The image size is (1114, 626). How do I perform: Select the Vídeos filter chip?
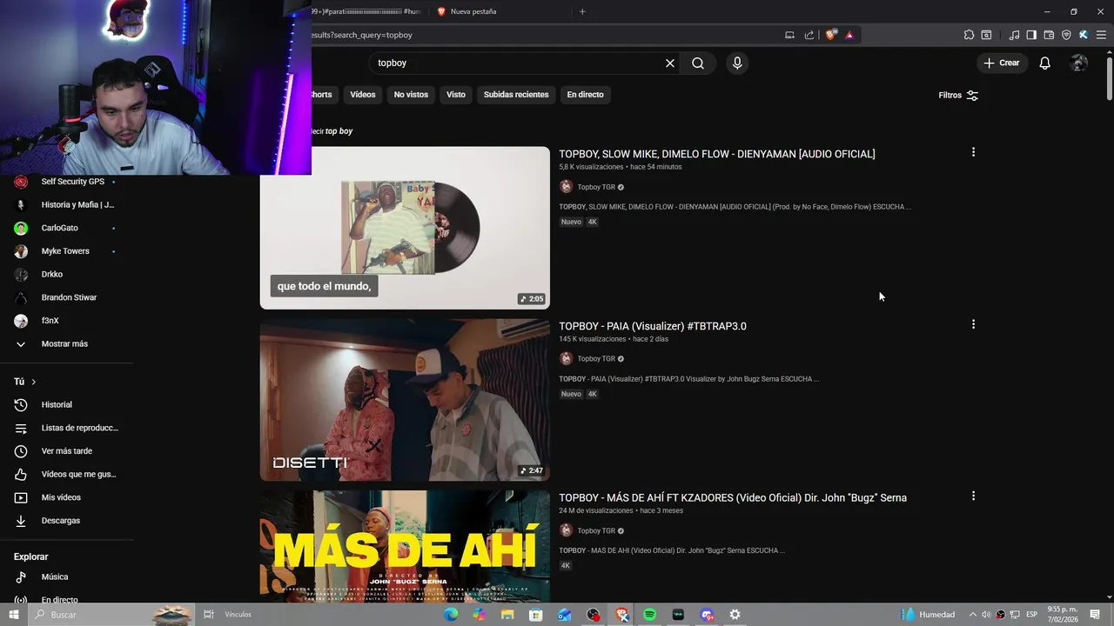[363, 94]
